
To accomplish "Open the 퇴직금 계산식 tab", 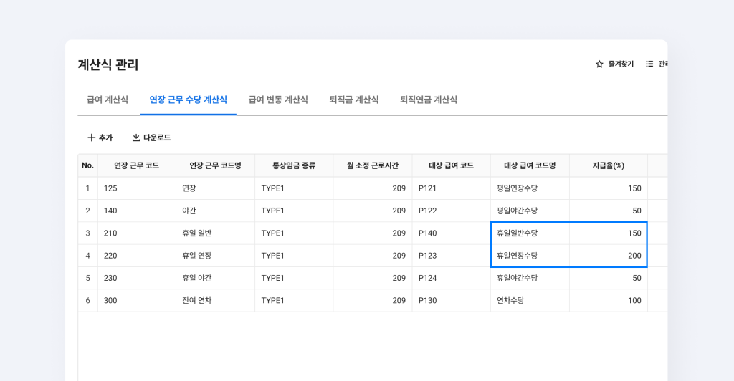I will [354, 100].
